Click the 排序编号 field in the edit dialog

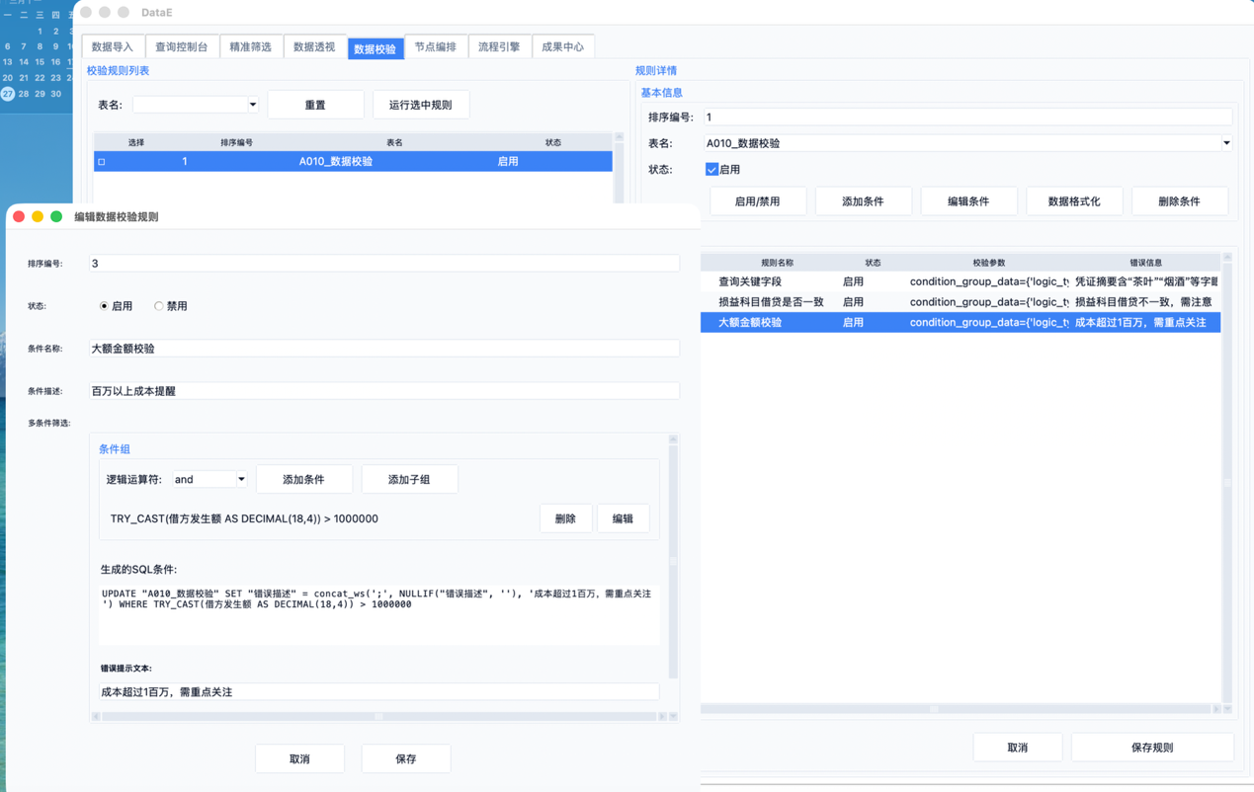(x=384, y=264)
